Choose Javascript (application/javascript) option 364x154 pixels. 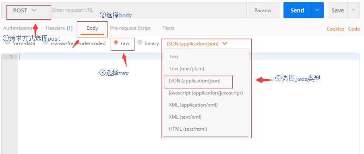(x=206, y=93)
